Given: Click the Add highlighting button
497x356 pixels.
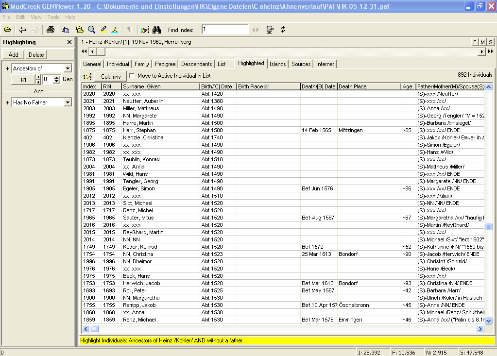Looking at the screenshot, I should coord(14,55).
